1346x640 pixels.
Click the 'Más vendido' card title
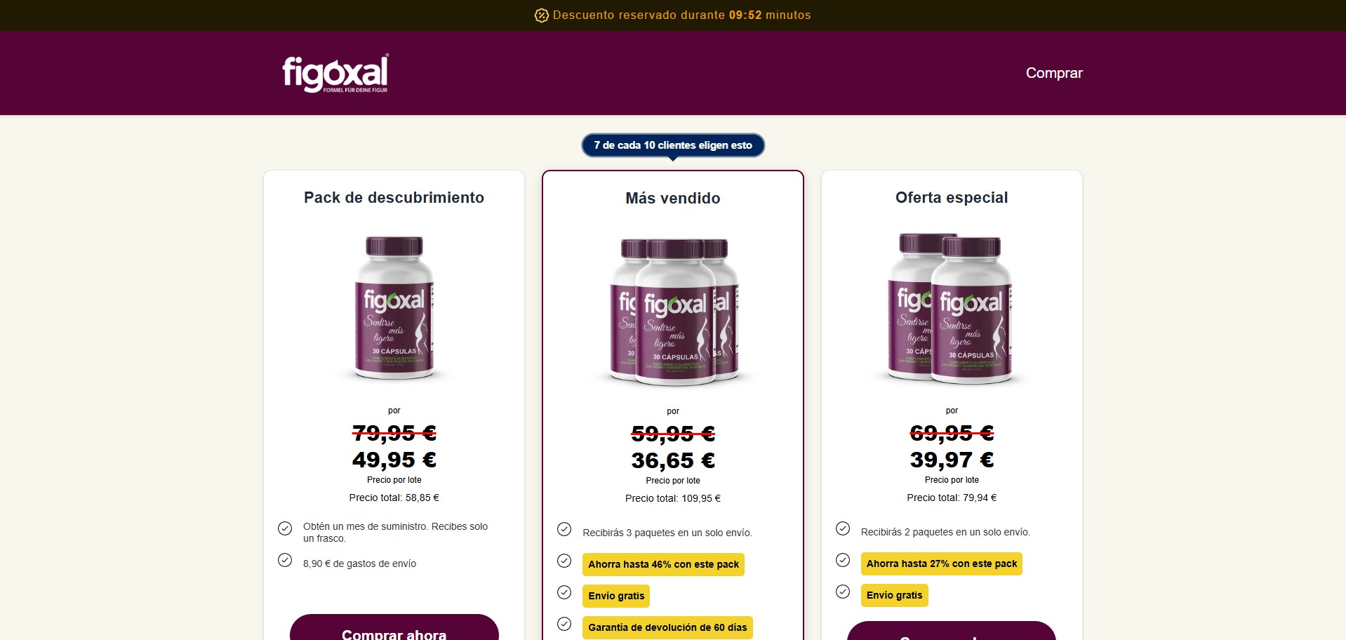click(673, 199)
